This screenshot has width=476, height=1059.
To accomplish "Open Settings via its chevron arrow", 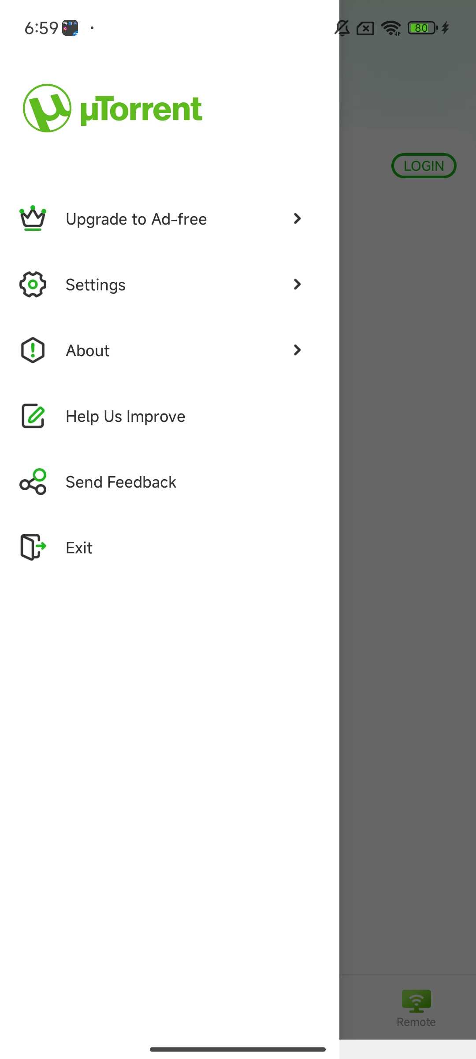I will 297,285.
